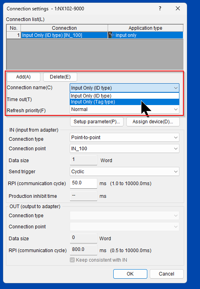Open the Connection name dropdown
This screenshot has height=289, width=200.
[x=124, y=88]
